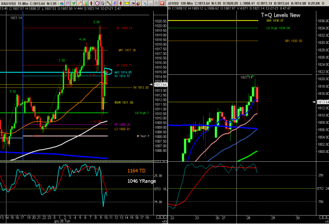Select the PP 1809.28 pivot label

coord(122,124)
